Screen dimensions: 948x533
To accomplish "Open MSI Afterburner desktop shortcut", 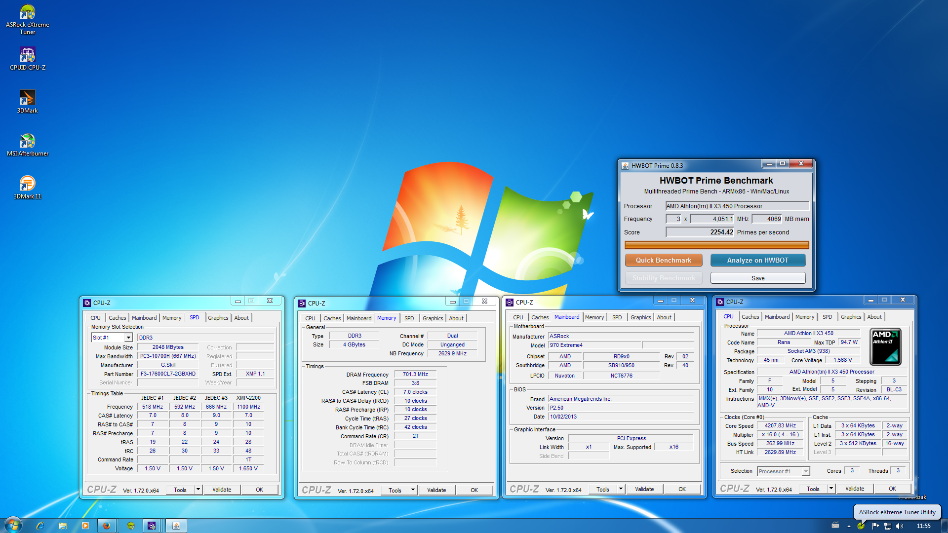I will [x=27, y=145].
